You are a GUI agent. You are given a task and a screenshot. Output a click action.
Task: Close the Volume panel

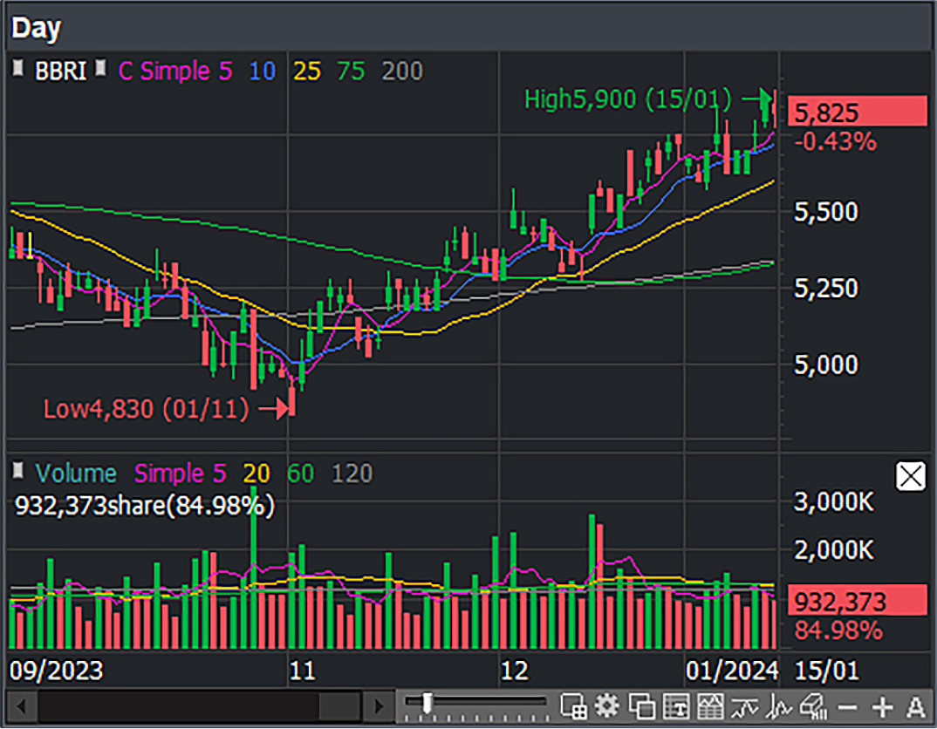[911, 476]
